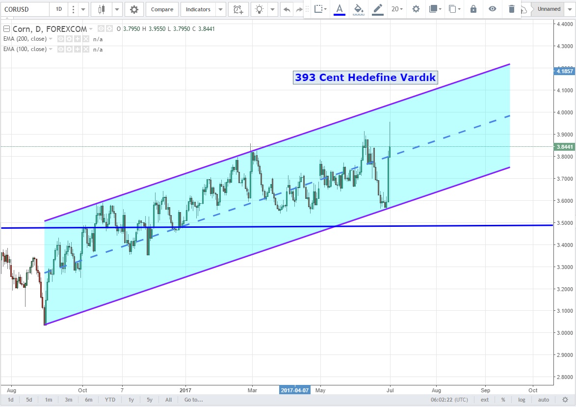Click the add alert clock icon
576x407 pixels.
[238, 9]
